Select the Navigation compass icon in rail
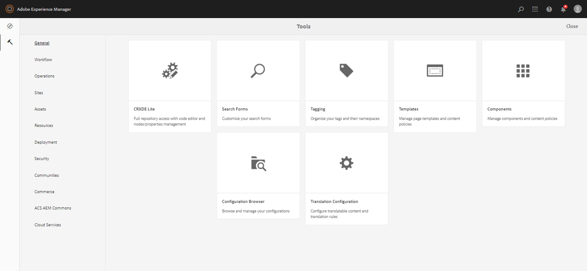The width and height of the screenshot is (587, 271). pos(10,26)
